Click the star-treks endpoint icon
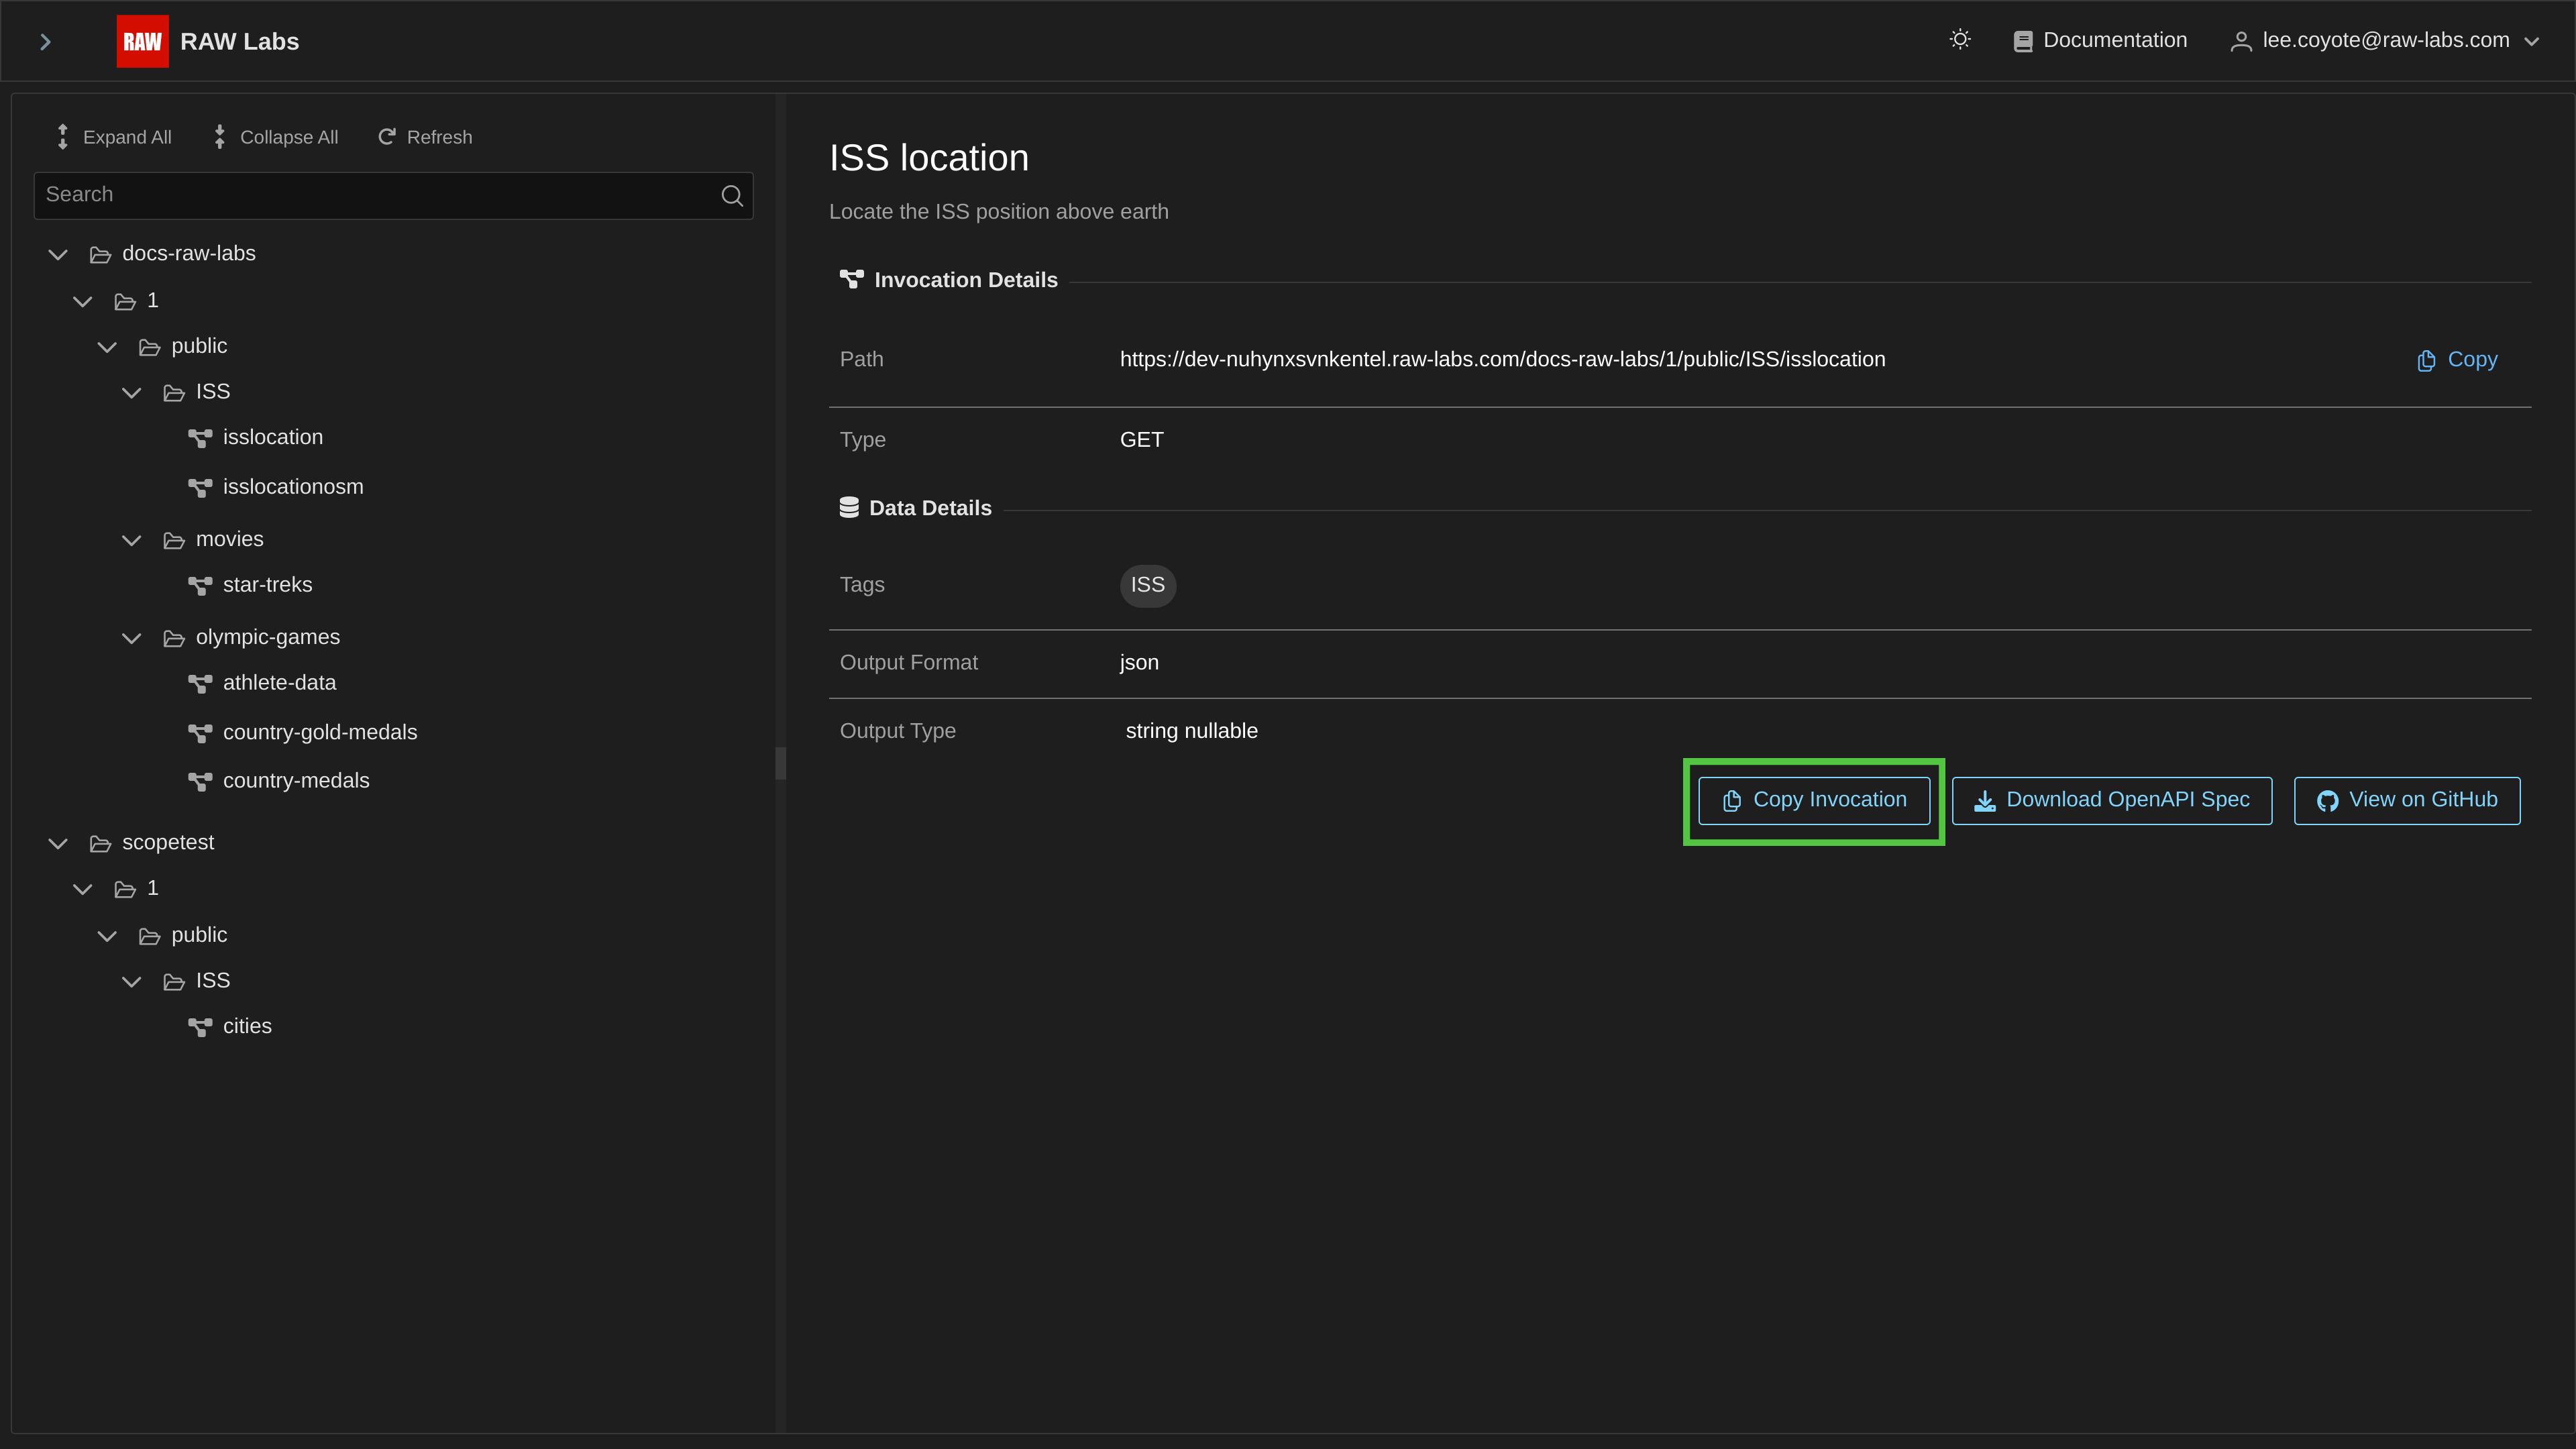Screen dimensions: 2576x1449 click(200, 586)
